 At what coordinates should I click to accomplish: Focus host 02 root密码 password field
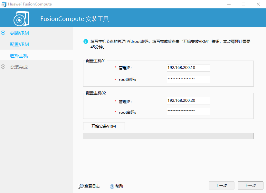(188, 111)
